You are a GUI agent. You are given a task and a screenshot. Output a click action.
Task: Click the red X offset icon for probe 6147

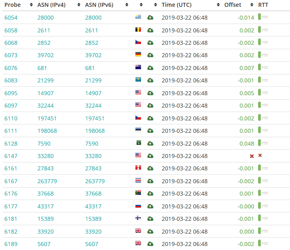[252, 156]
